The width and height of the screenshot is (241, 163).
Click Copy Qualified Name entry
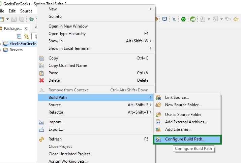pos(96,66)
